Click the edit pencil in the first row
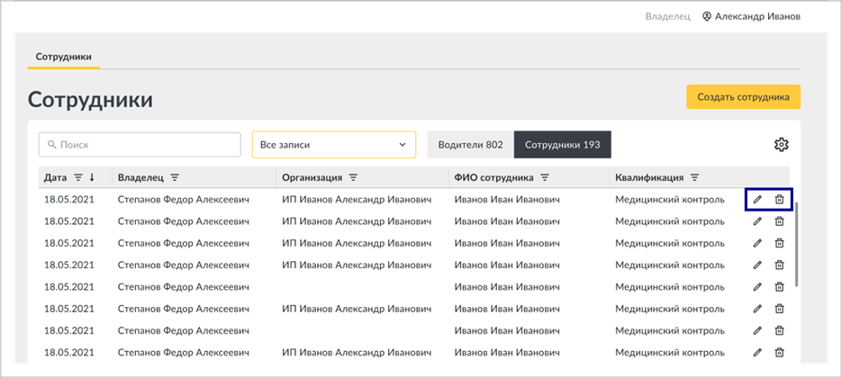The width and height of the screenshot is (842, 378). click(x=757, y=200)
